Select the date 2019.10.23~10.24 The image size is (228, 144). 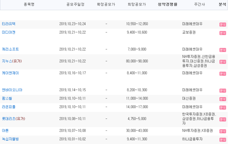coord(72,24)
